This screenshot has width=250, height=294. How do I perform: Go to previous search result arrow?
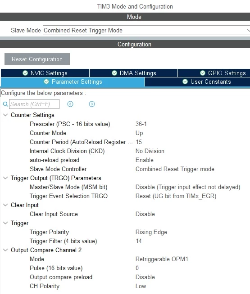click(70, 104)
